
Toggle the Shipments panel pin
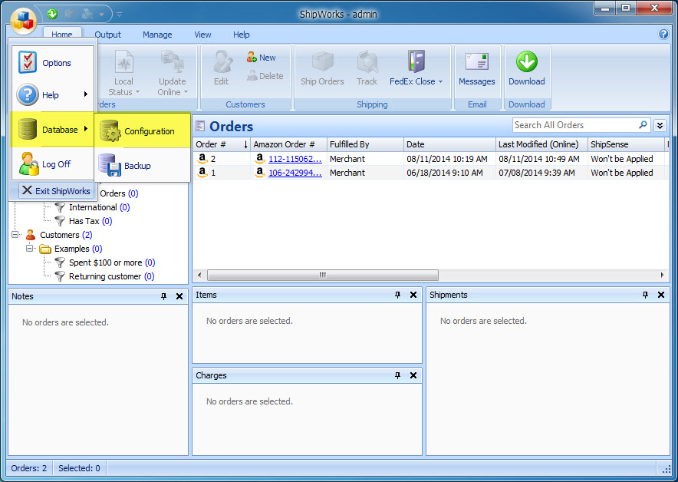pos(646,295)
